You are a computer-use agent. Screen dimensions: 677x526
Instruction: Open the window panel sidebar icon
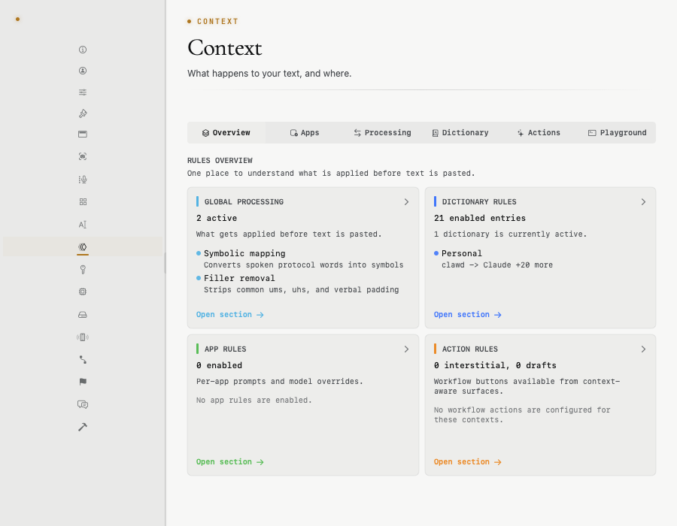tap(83, 134)
